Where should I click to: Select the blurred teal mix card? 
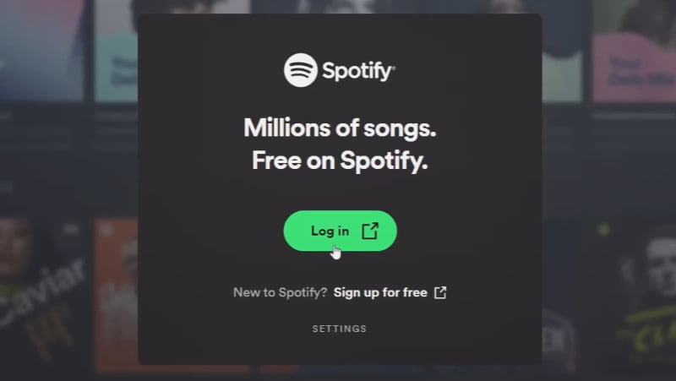[117, 51]
